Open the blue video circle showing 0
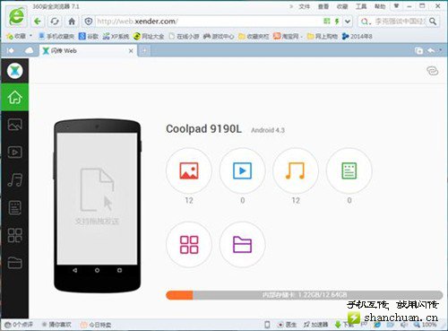The height and width of the screenshot is (331, 448). (x=242, y=170)
